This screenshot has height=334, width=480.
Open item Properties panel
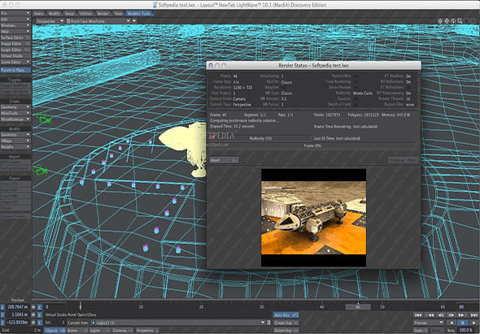point(147,331)
